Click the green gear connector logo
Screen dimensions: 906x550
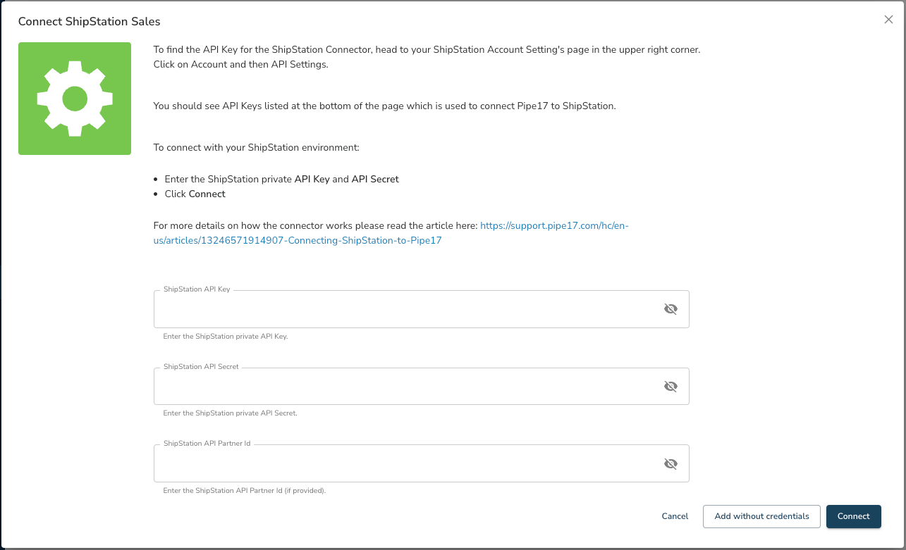point(75,99)
